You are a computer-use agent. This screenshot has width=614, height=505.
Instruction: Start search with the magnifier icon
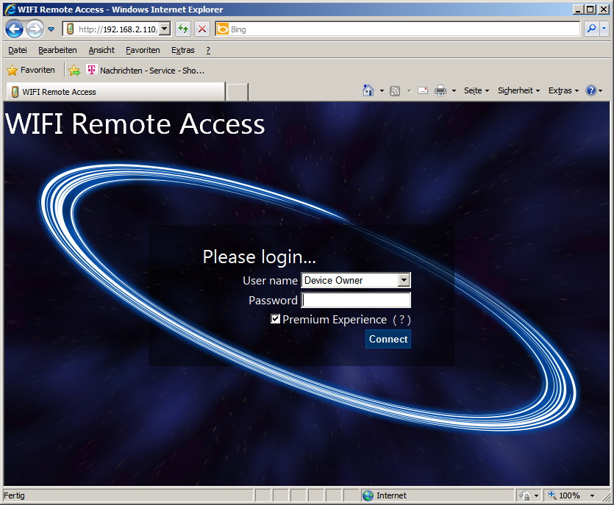tap(592, 29)
